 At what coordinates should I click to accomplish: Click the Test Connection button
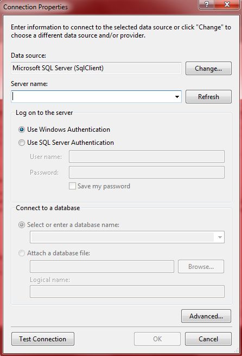[43, 339]
